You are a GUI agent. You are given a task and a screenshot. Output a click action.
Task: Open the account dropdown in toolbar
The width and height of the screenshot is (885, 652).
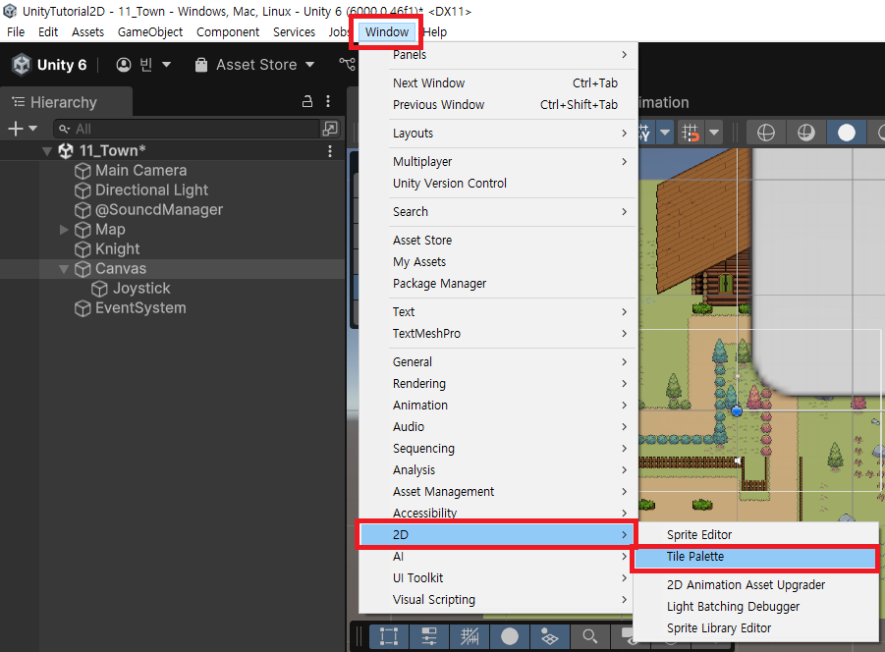143,65
